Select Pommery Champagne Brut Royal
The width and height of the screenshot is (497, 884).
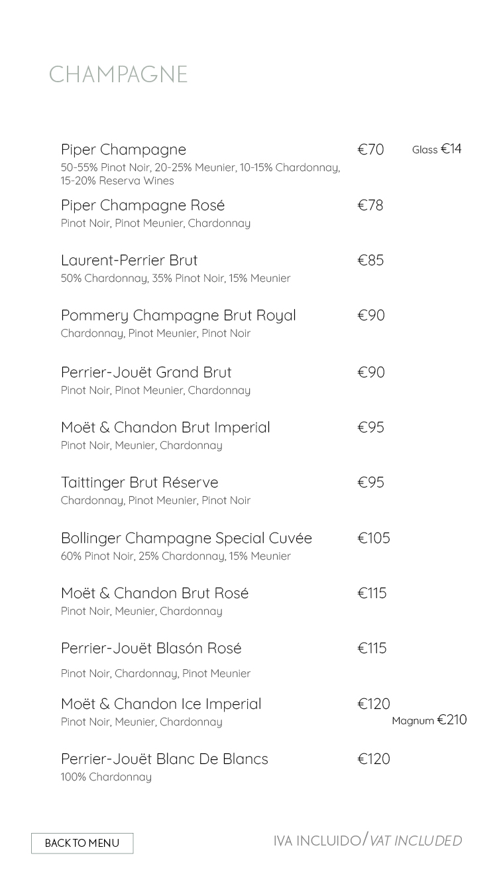(178, 316)
